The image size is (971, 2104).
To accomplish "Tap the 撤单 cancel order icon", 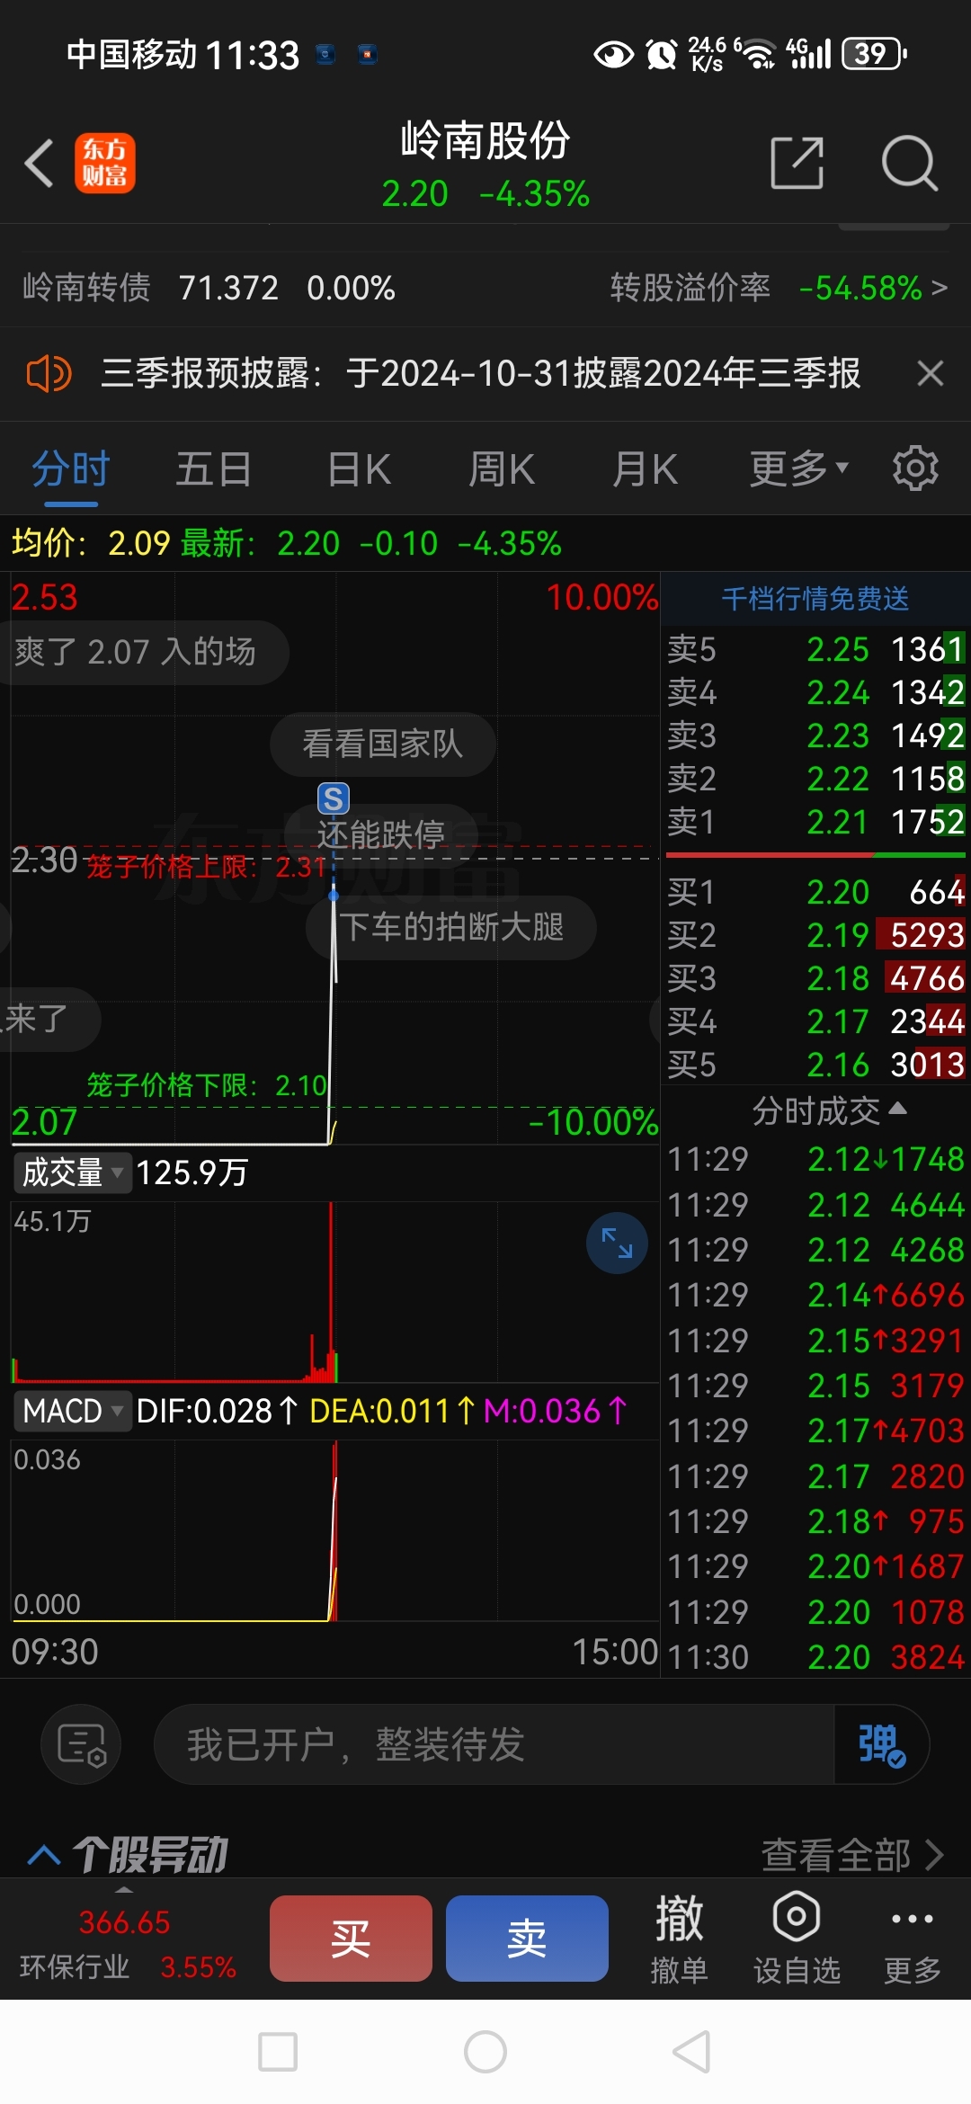I will point(679,1938).
